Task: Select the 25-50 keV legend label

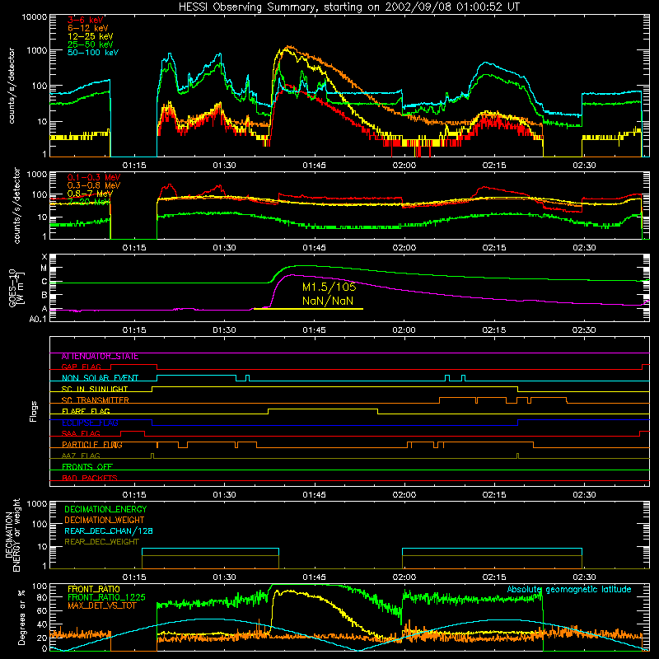Action: coord(91,44)
